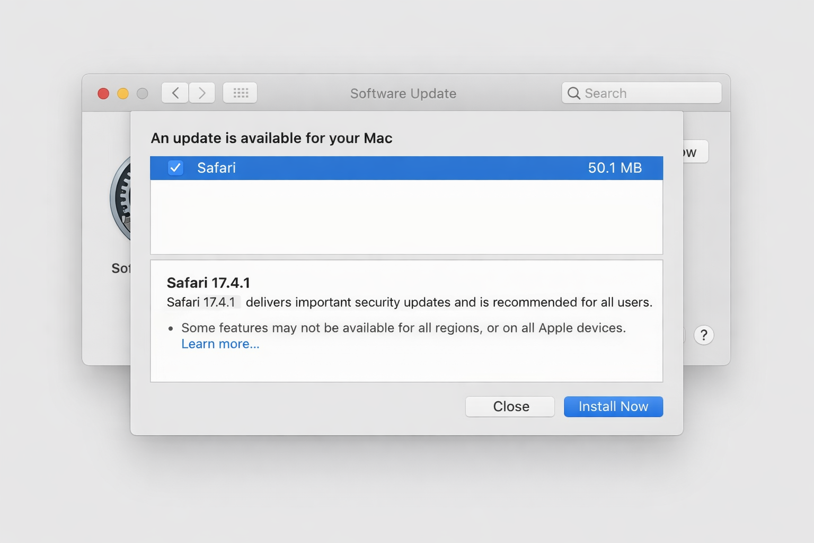Click Install Now to start the update
This screenshot has height=543, width=814.
coord(613,407)
